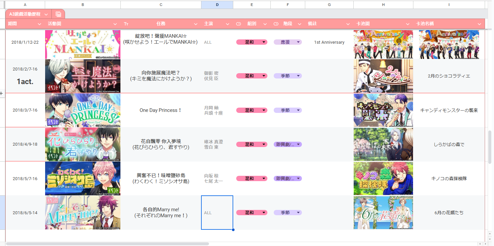Click the それぞれのMarry me event banner
The height and width of the screenshot is (246, 494).
point(83,213)
